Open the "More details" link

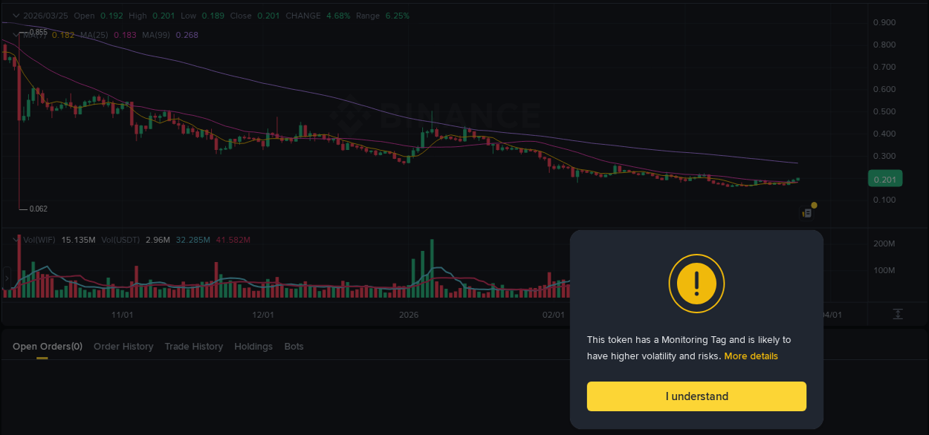[751, 356]
